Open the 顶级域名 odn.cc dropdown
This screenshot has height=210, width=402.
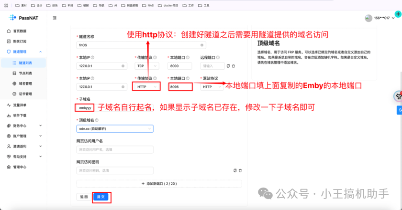pos(115,128)
